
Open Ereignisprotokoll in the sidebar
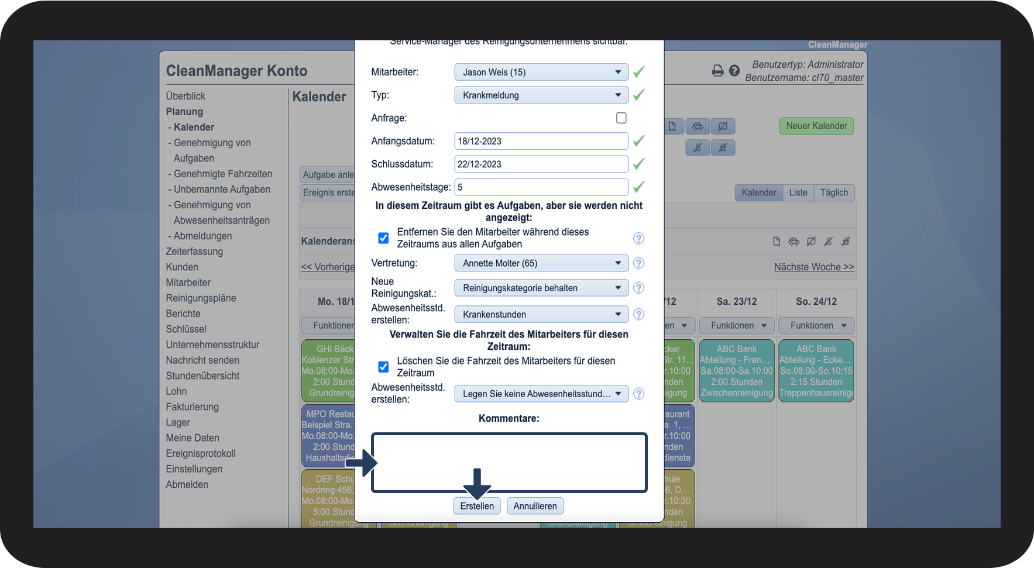pyautogui.click(x=201, y=453)
